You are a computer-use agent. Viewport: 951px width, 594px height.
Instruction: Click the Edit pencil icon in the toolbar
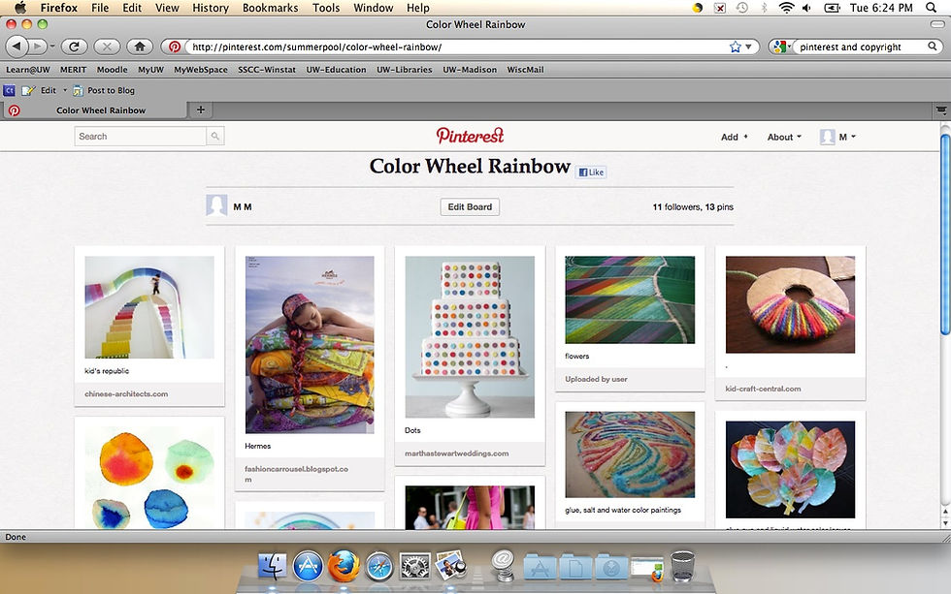click(x=28, y=90)
